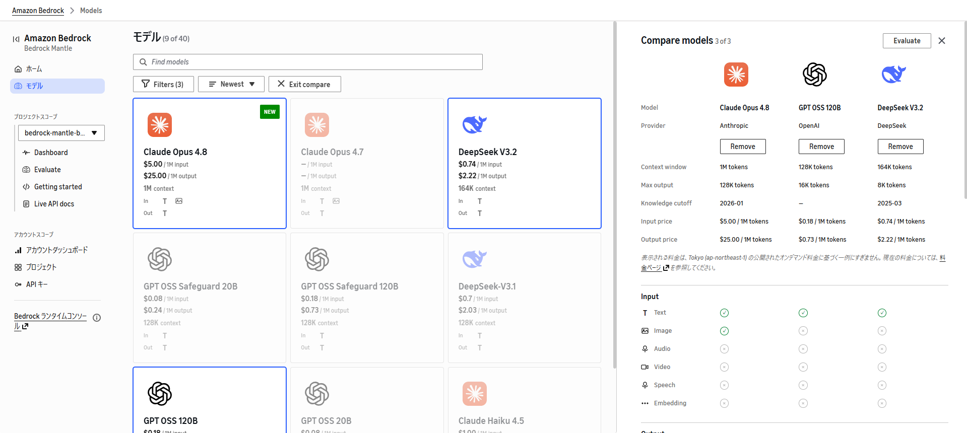Click the Evaluate button in compare panel

907,41
